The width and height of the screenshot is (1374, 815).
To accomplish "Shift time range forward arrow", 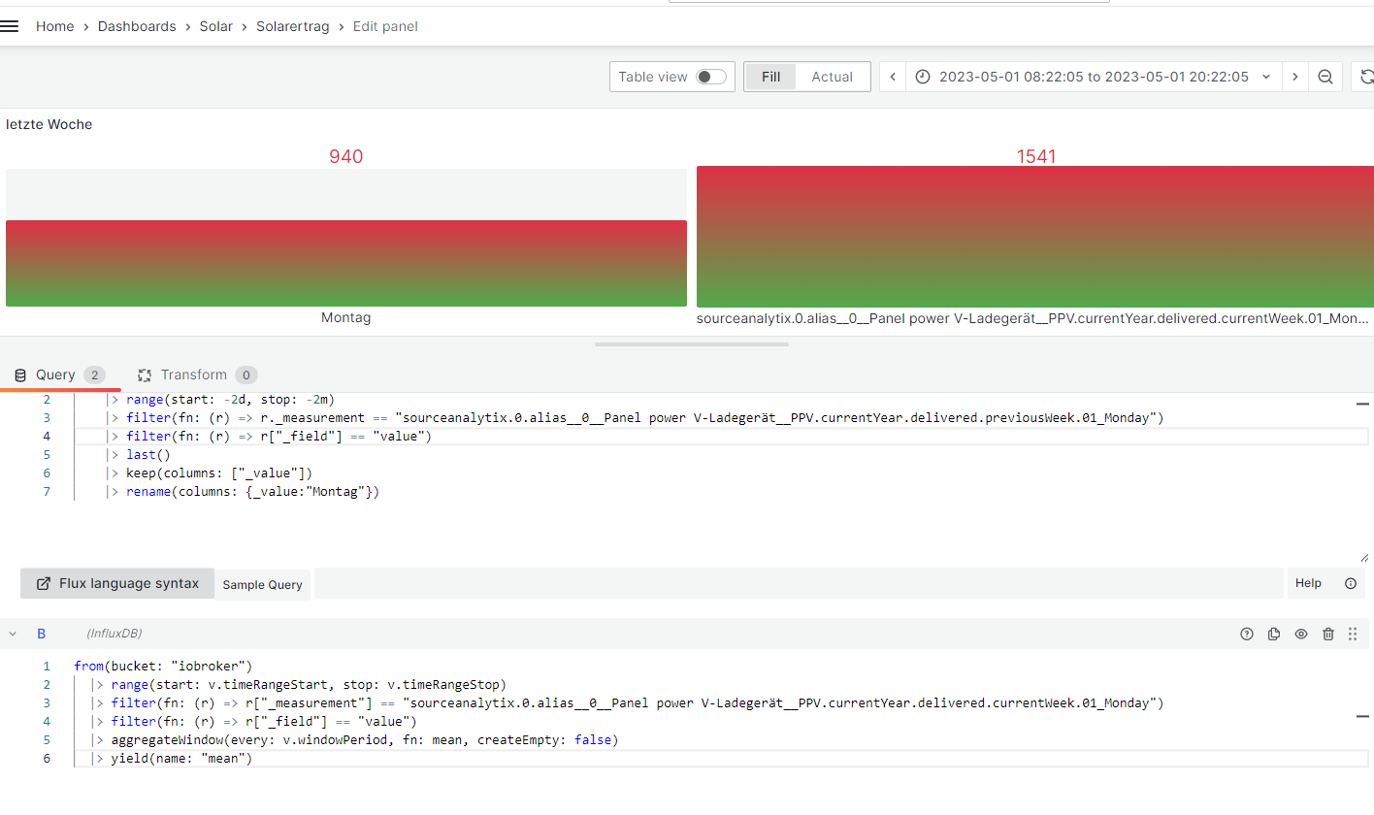I will [1294, 77].
